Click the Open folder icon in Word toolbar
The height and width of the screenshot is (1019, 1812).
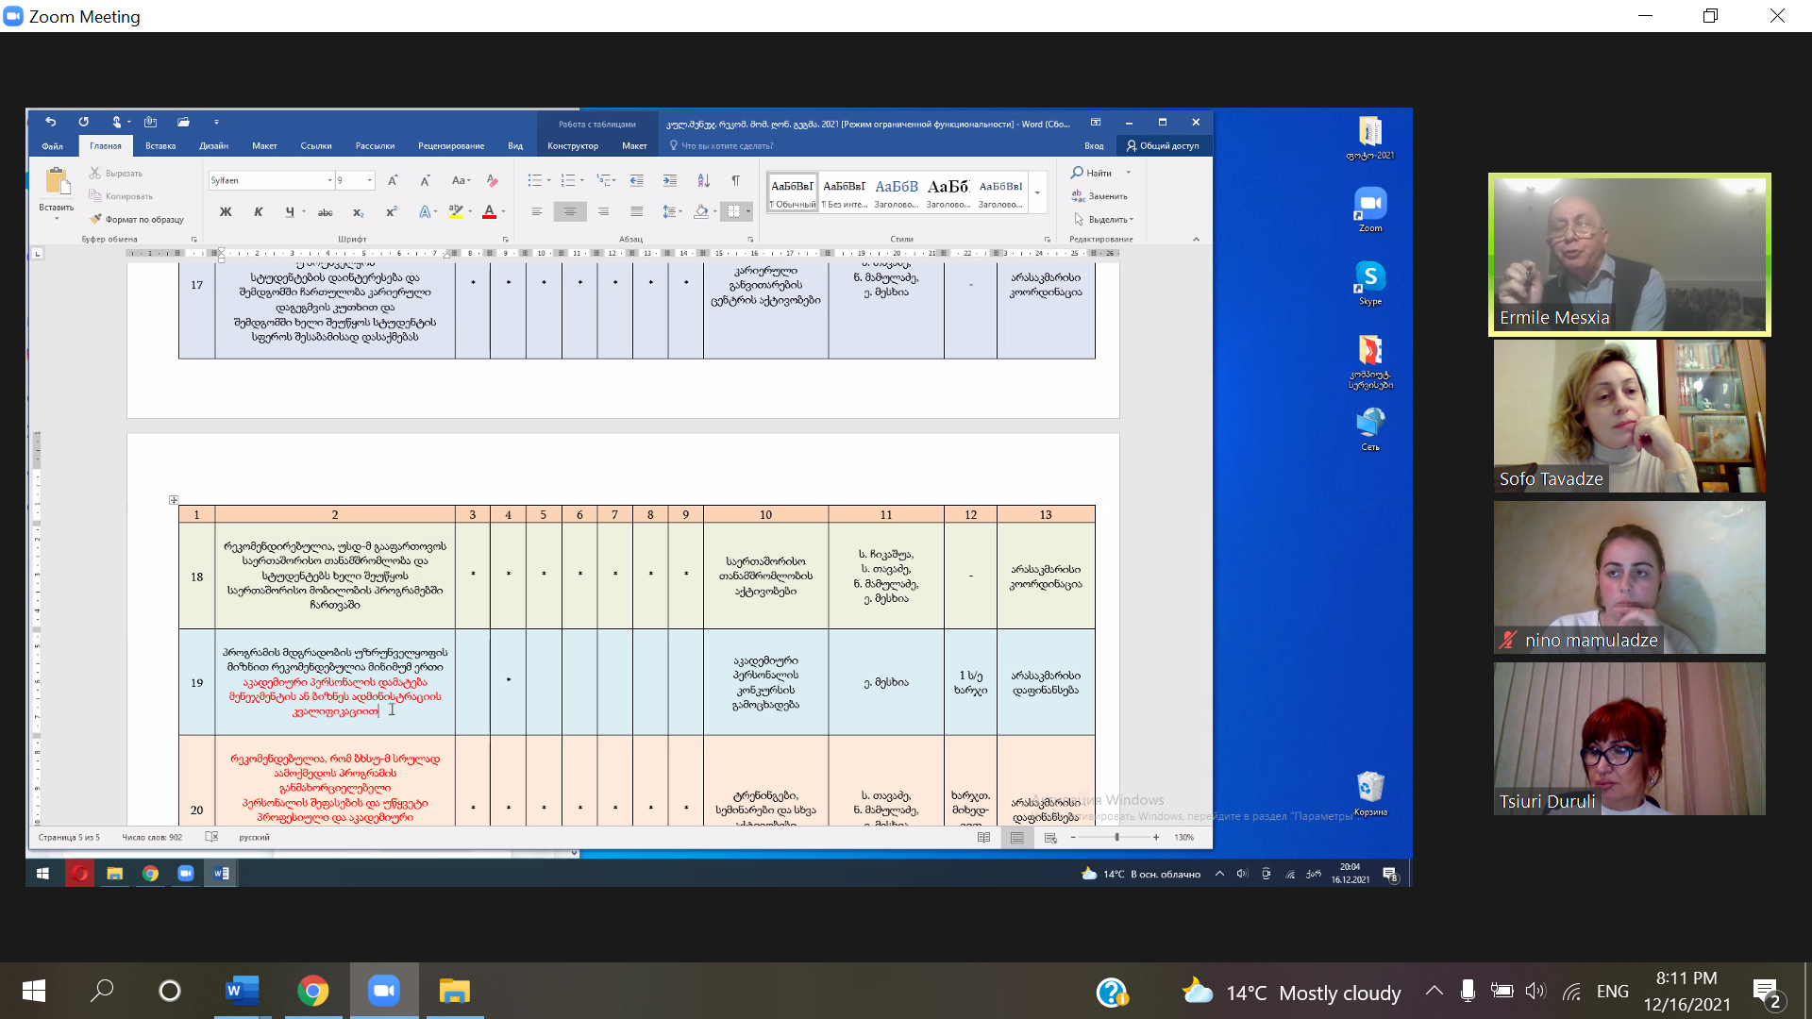[183, 122]
